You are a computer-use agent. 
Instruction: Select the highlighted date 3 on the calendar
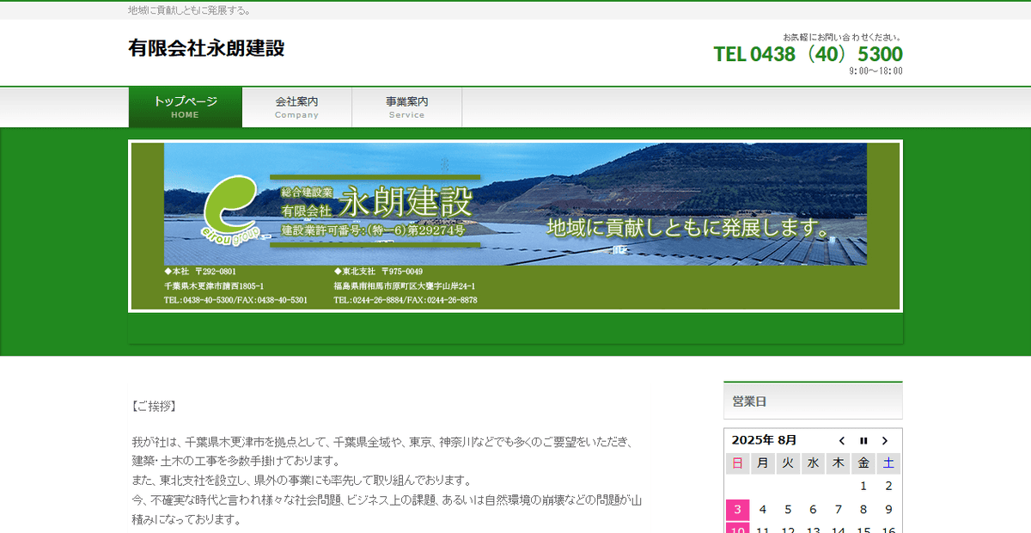pyautogui.click(x=737, y=509)
